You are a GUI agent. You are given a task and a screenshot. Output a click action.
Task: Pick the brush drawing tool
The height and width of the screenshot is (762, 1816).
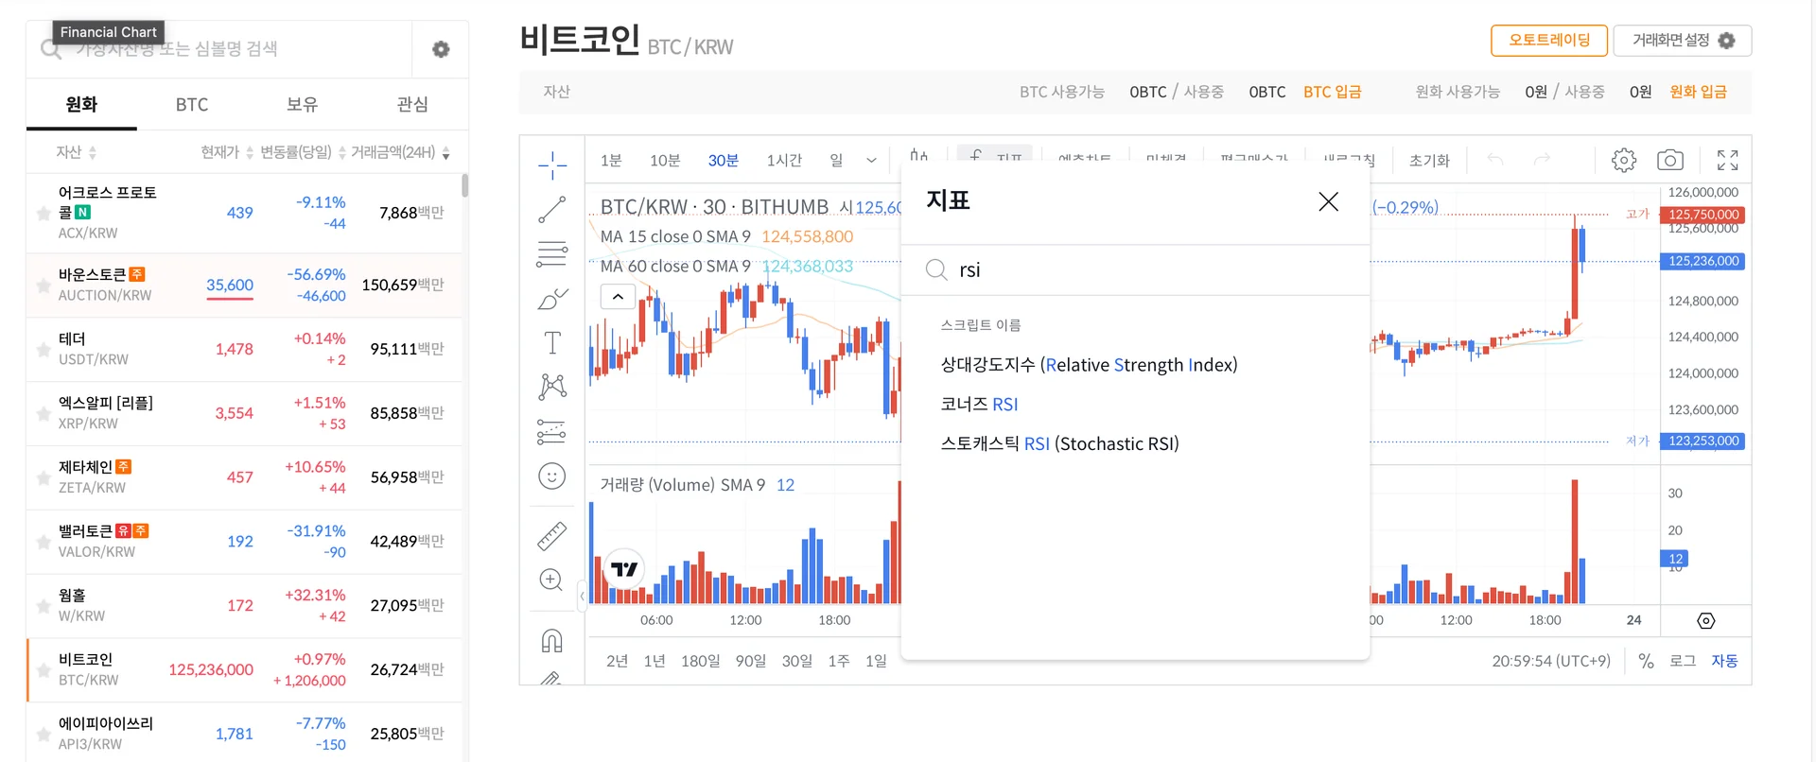pos(551,299)
